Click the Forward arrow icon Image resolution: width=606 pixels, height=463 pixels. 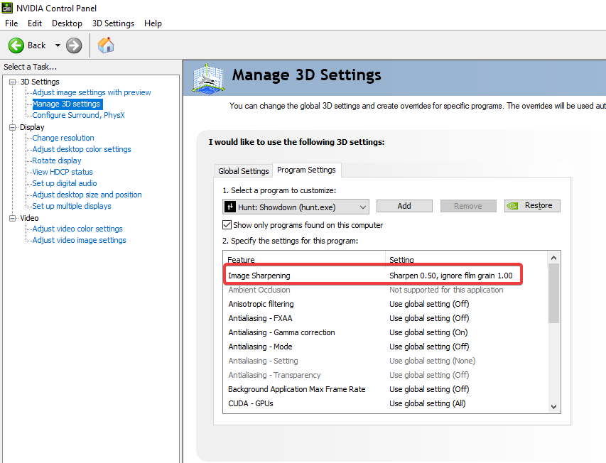pyautogui.click(x=74, y=45)
